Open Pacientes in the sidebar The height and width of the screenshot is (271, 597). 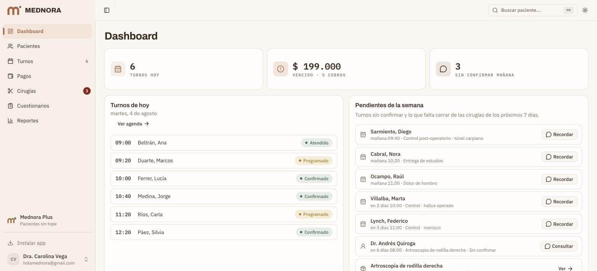click(x=48, y=46)
